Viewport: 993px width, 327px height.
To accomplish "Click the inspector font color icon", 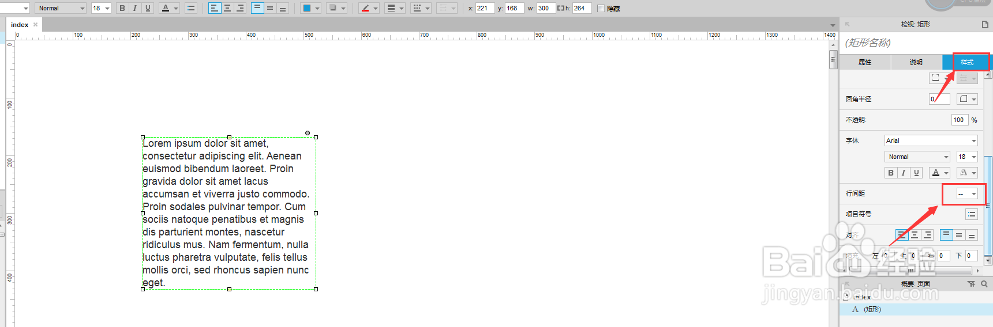I will point(936,173).
